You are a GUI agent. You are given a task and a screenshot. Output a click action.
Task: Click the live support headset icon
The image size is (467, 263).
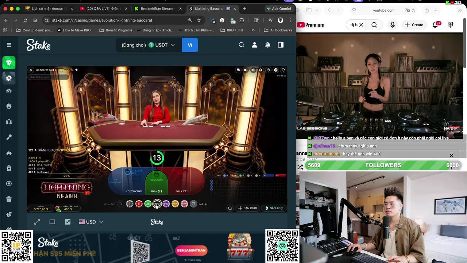coord(283,70)
